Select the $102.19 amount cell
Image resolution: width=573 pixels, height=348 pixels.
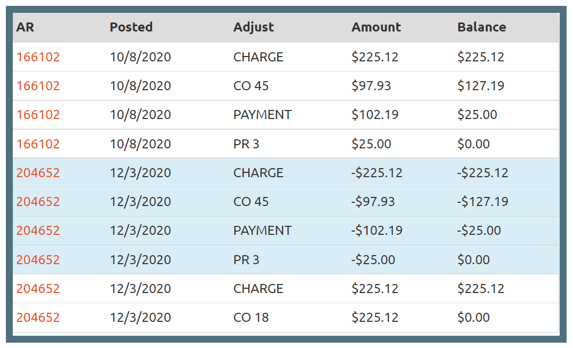pyautogui.click(x=374, y=115)
